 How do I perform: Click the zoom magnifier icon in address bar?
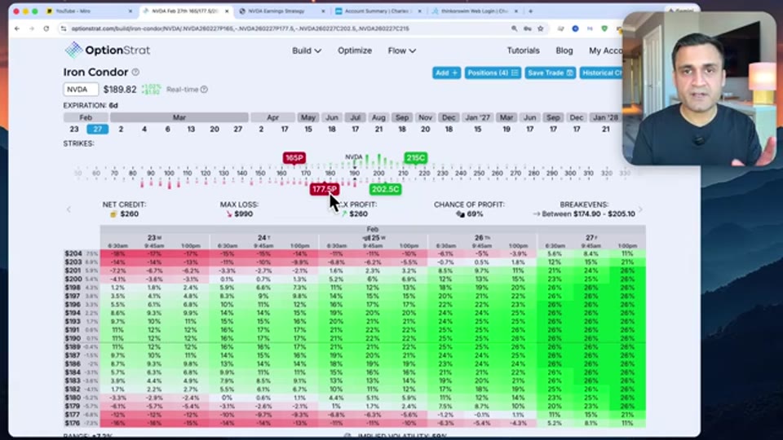515,29
